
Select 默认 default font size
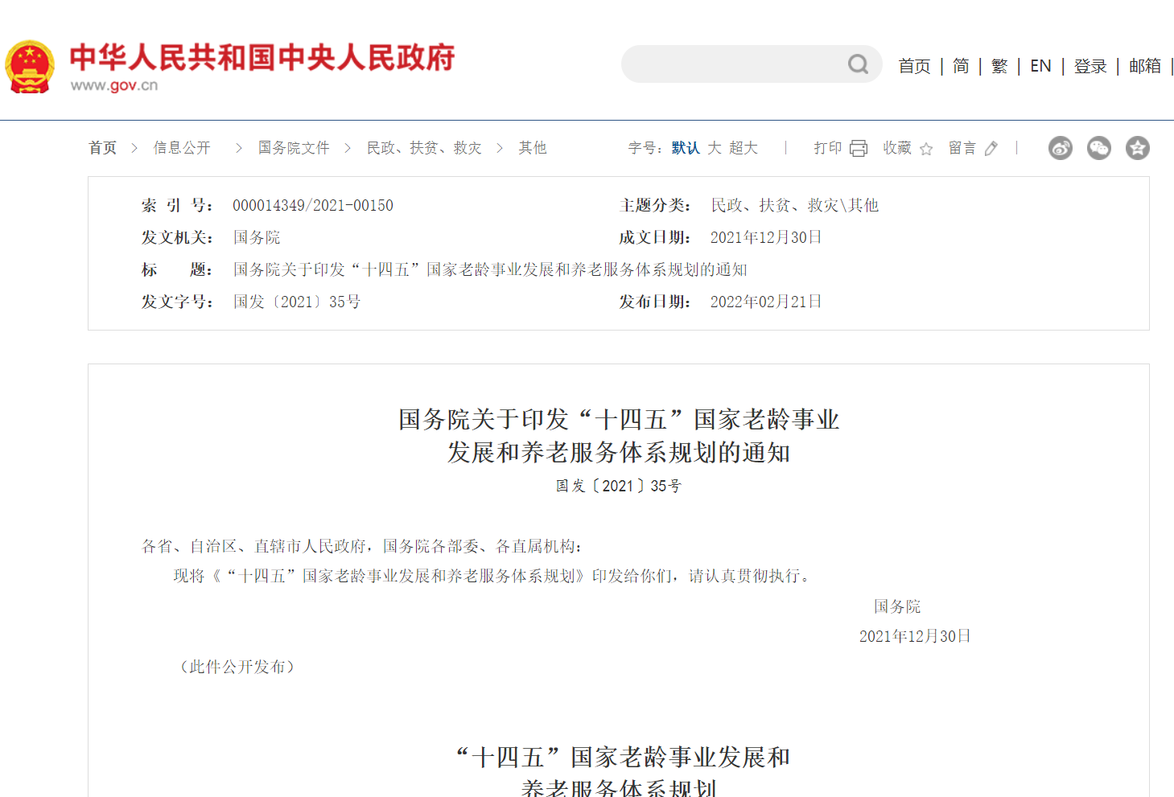click(x=686, y=148)
